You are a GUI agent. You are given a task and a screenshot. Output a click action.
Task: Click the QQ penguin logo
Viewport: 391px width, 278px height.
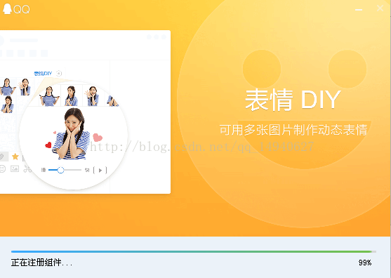(x=7, y=9)
